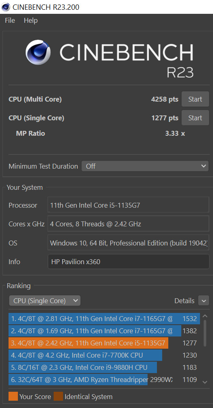Click the score 1532 in ranking list

(x=189, y=319)
